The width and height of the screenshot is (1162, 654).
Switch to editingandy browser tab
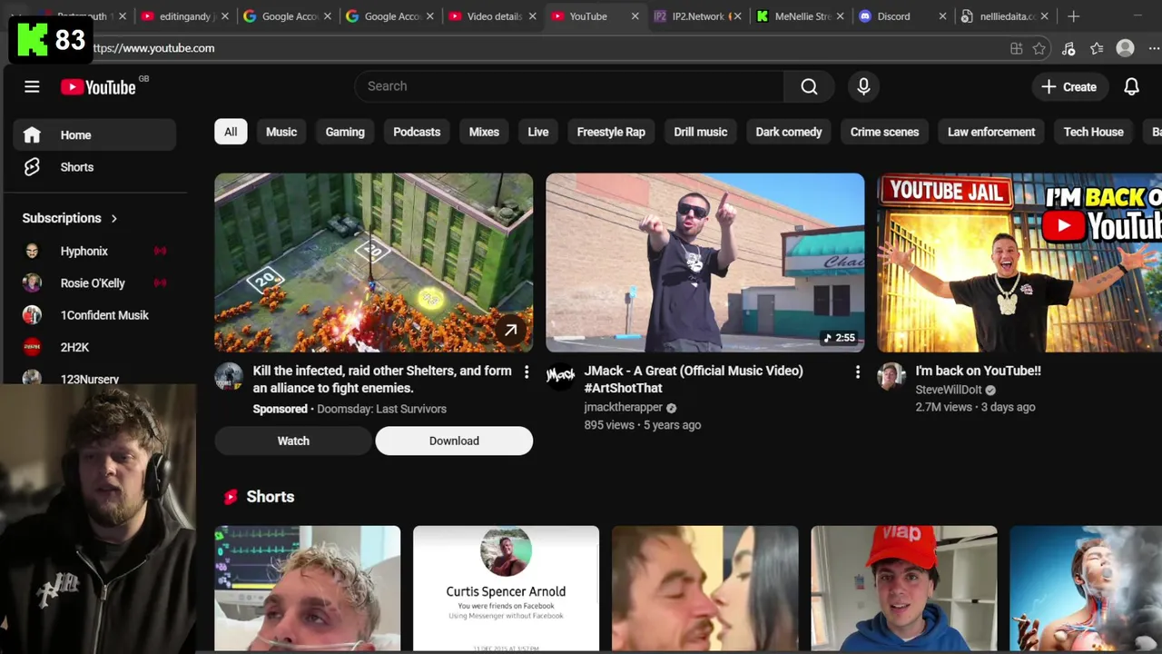pos(184,16)
